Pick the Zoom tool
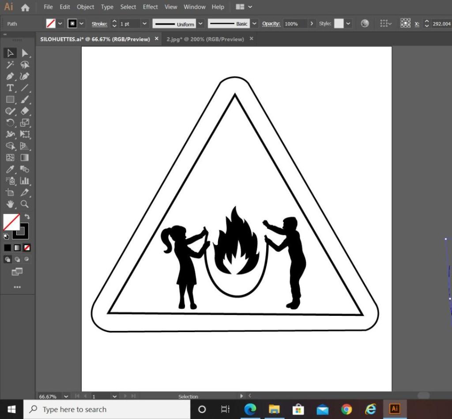 pyautogui.click(x=25, y=204)
